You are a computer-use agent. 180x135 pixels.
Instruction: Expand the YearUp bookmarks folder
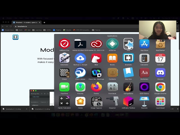96,30
